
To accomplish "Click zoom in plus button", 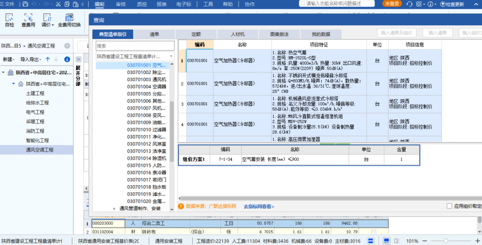I will [477, 241].
